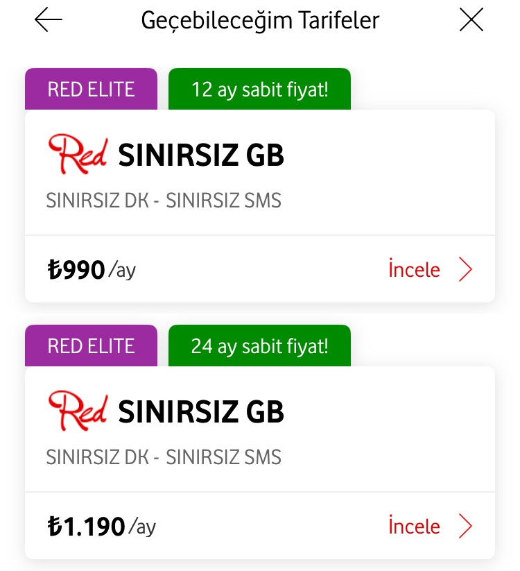Click Red logo on ₺990 plan
This screenshot has height=571, width=520.
point(77,155)
